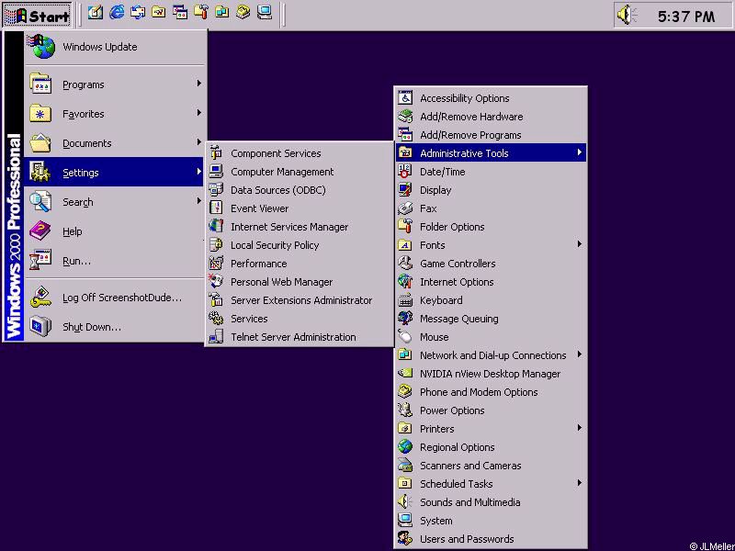The width and height of the screenshot is (735, 551).
Task: Open Display settings icon
Action: tap(405, 190)
